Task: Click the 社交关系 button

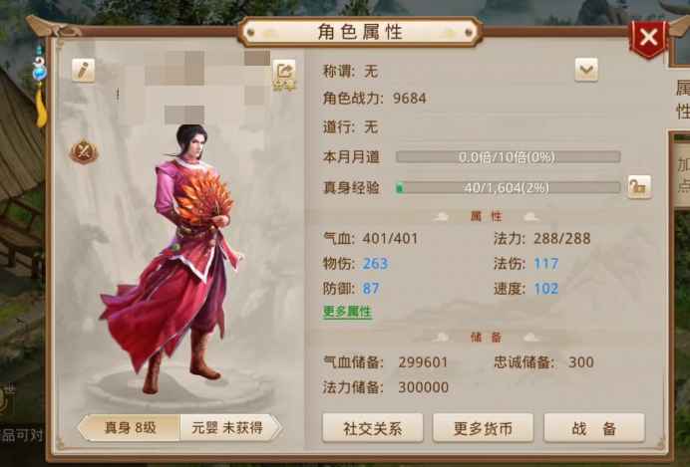Action: (x=373, y=428)
